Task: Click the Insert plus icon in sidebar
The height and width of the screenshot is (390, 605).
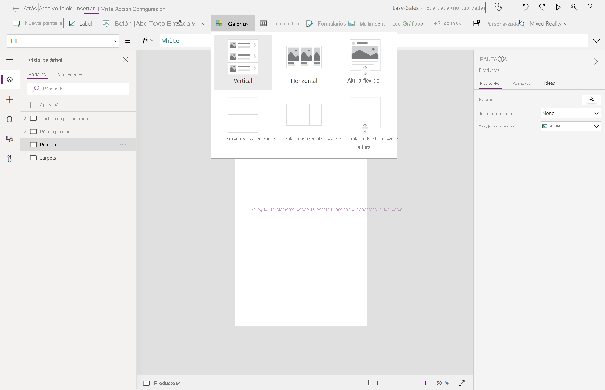Action: (x=10, y=99)
